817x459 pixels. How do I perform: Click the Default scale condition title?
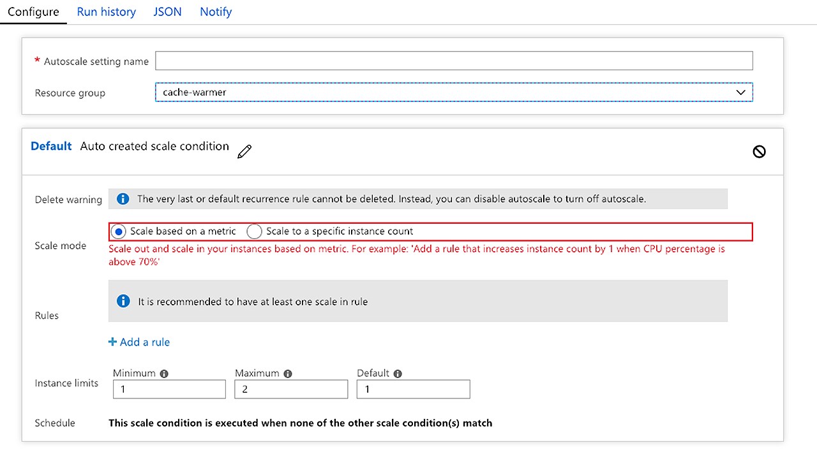click(x=51, y=146)
